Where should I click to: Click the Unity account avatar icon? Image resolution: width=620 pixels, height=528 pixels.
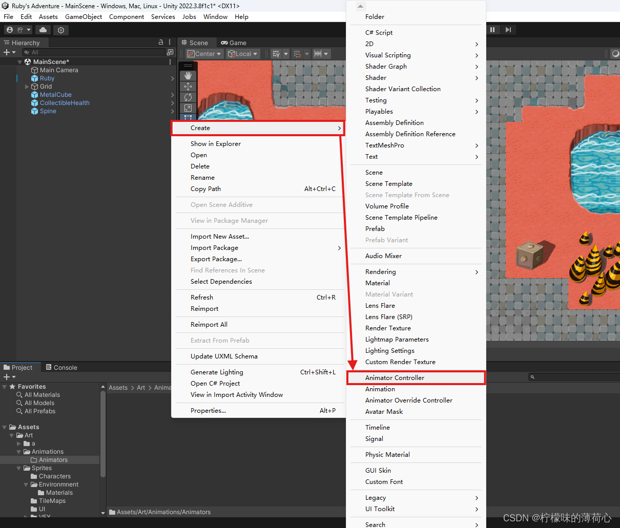[x=11, y=30]
